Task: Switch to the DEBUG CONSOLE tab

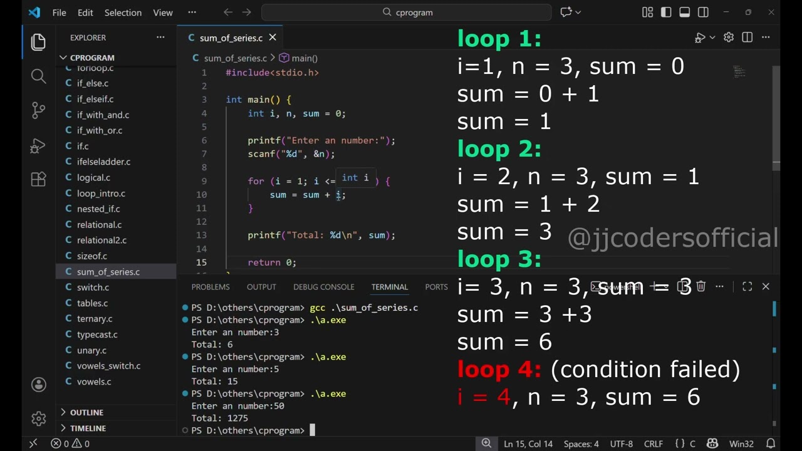Action: click(324, 287)
